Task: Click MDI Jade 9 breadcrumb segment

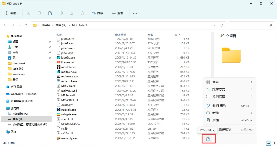Action: (x=80, y=25)
